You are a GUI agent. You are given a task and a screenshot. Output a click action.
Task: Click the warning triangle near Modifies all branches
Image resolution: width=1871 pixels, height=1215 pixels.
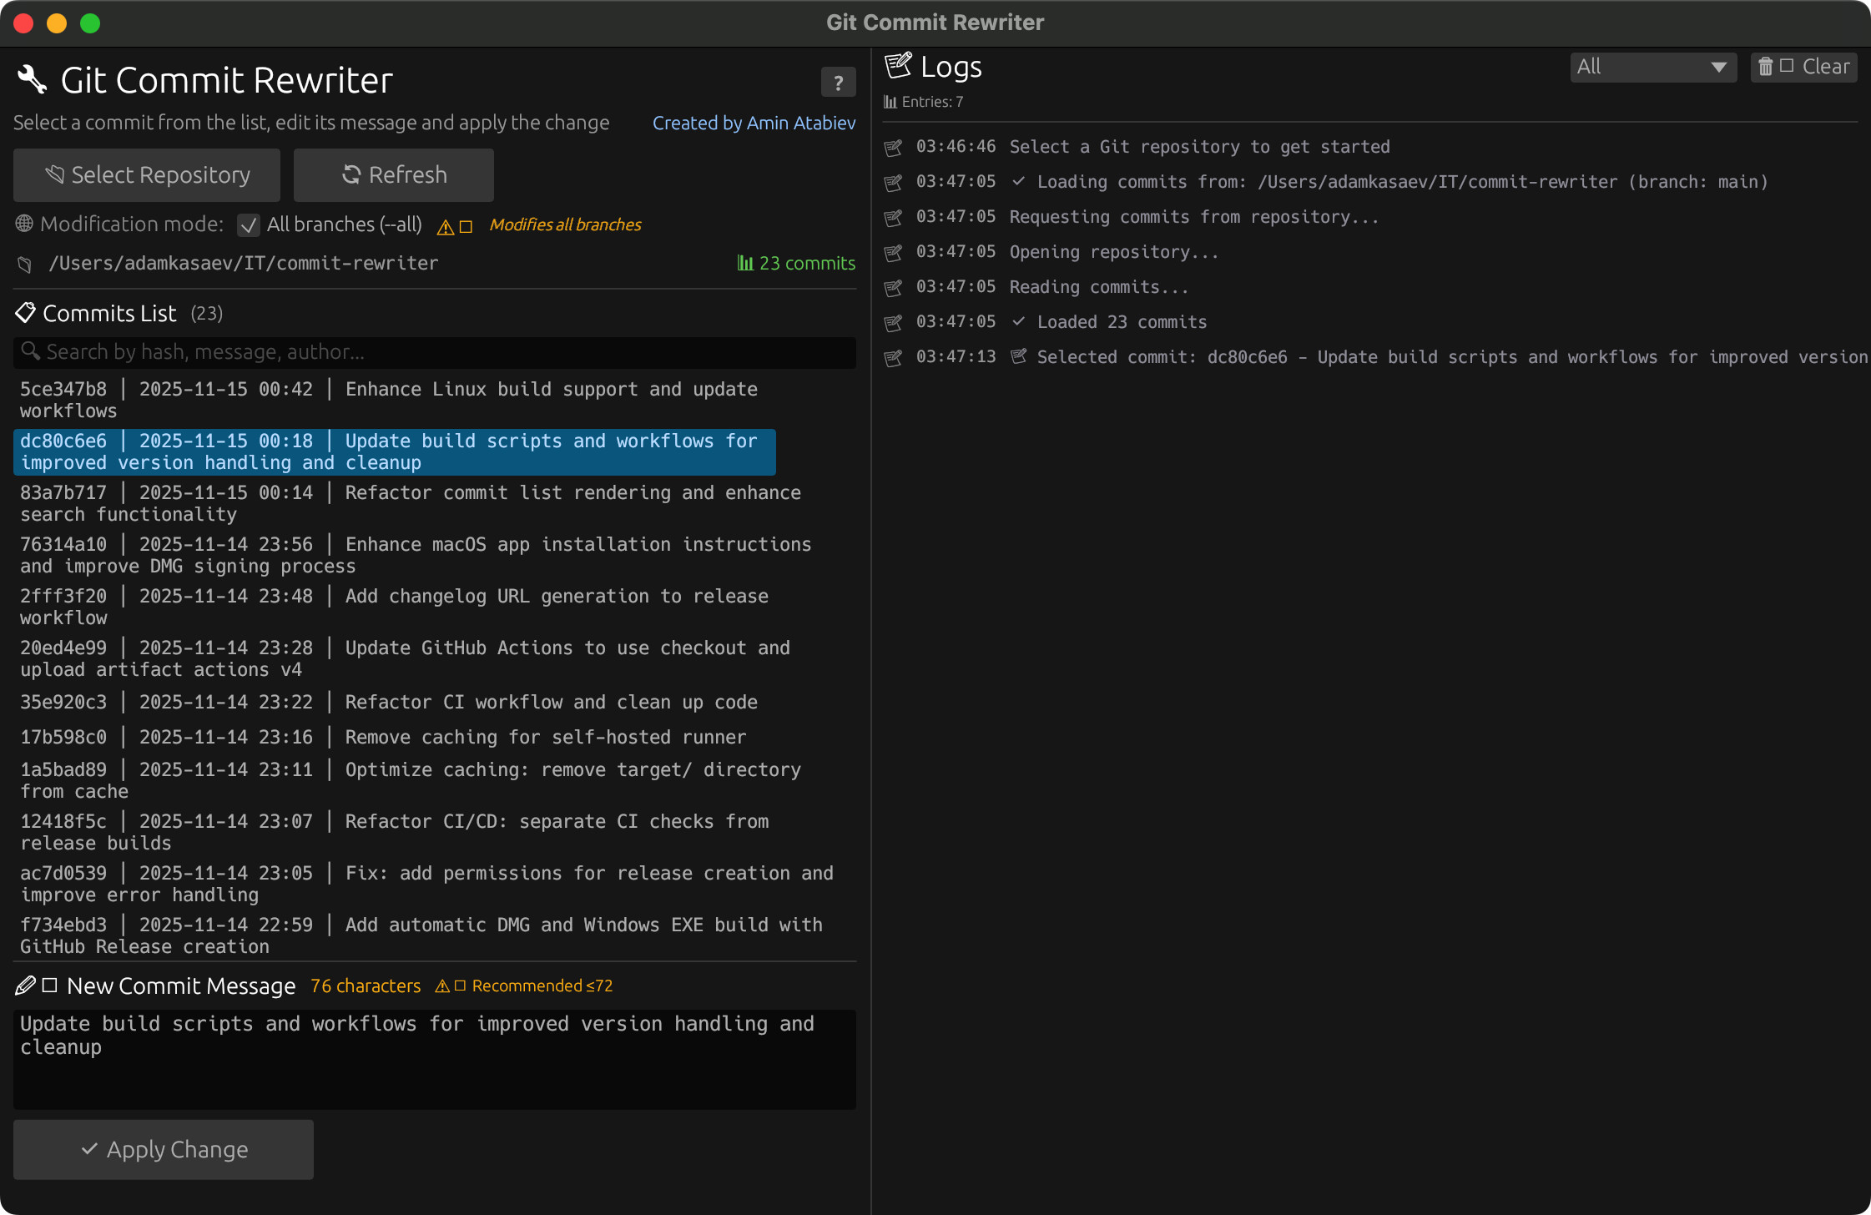coord(446,227)
